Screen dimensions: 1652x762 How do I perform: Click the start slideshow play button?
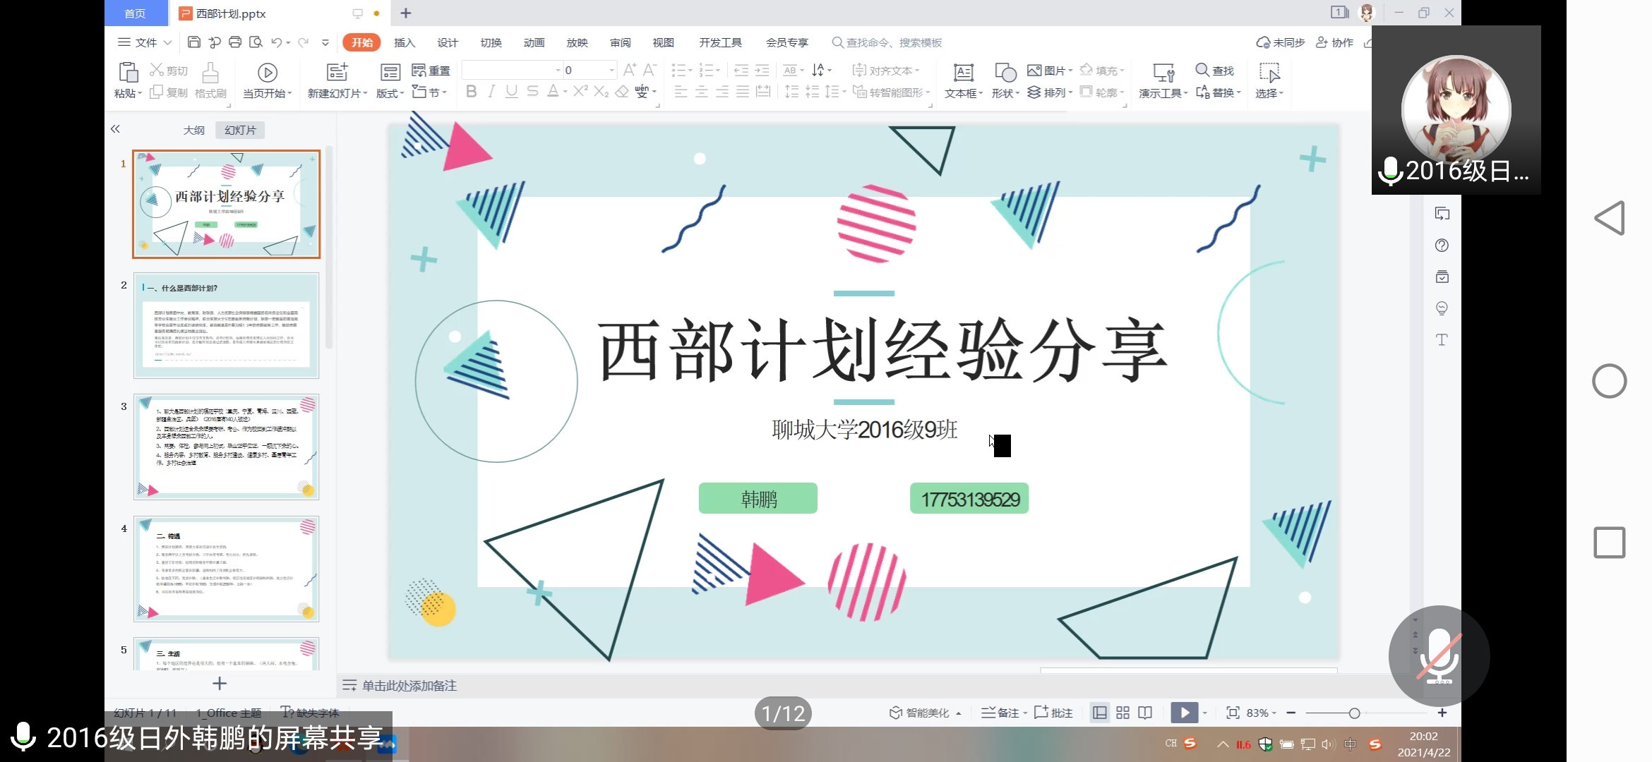[x=1184, y=713]
